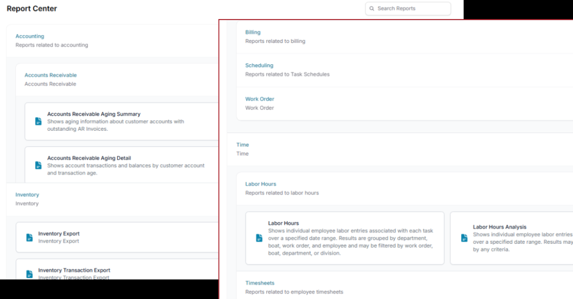Click the Inventory Export document icon

point(29,238)
